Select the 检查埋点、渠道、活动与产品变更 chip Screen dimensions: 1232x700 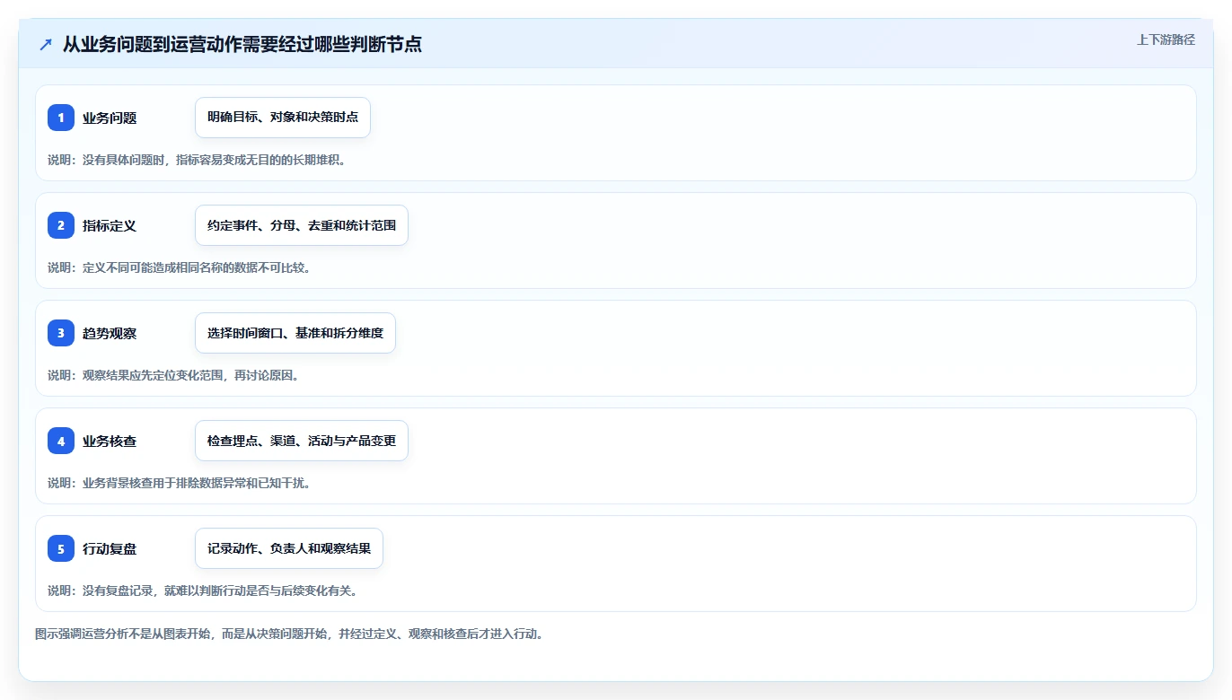pos(302,441)
